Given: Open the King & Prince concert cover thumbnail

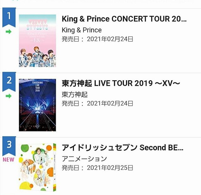Looking at the screenshot, I should 37,40.
